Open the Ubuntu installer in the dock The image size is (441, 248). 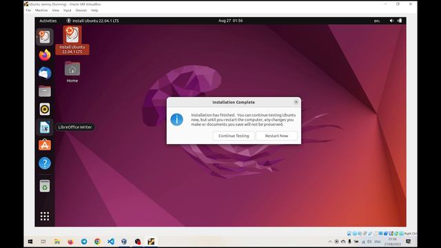tap(45, 37)
